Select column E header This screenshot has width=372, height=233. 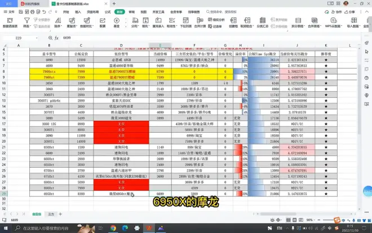(160, 45)
